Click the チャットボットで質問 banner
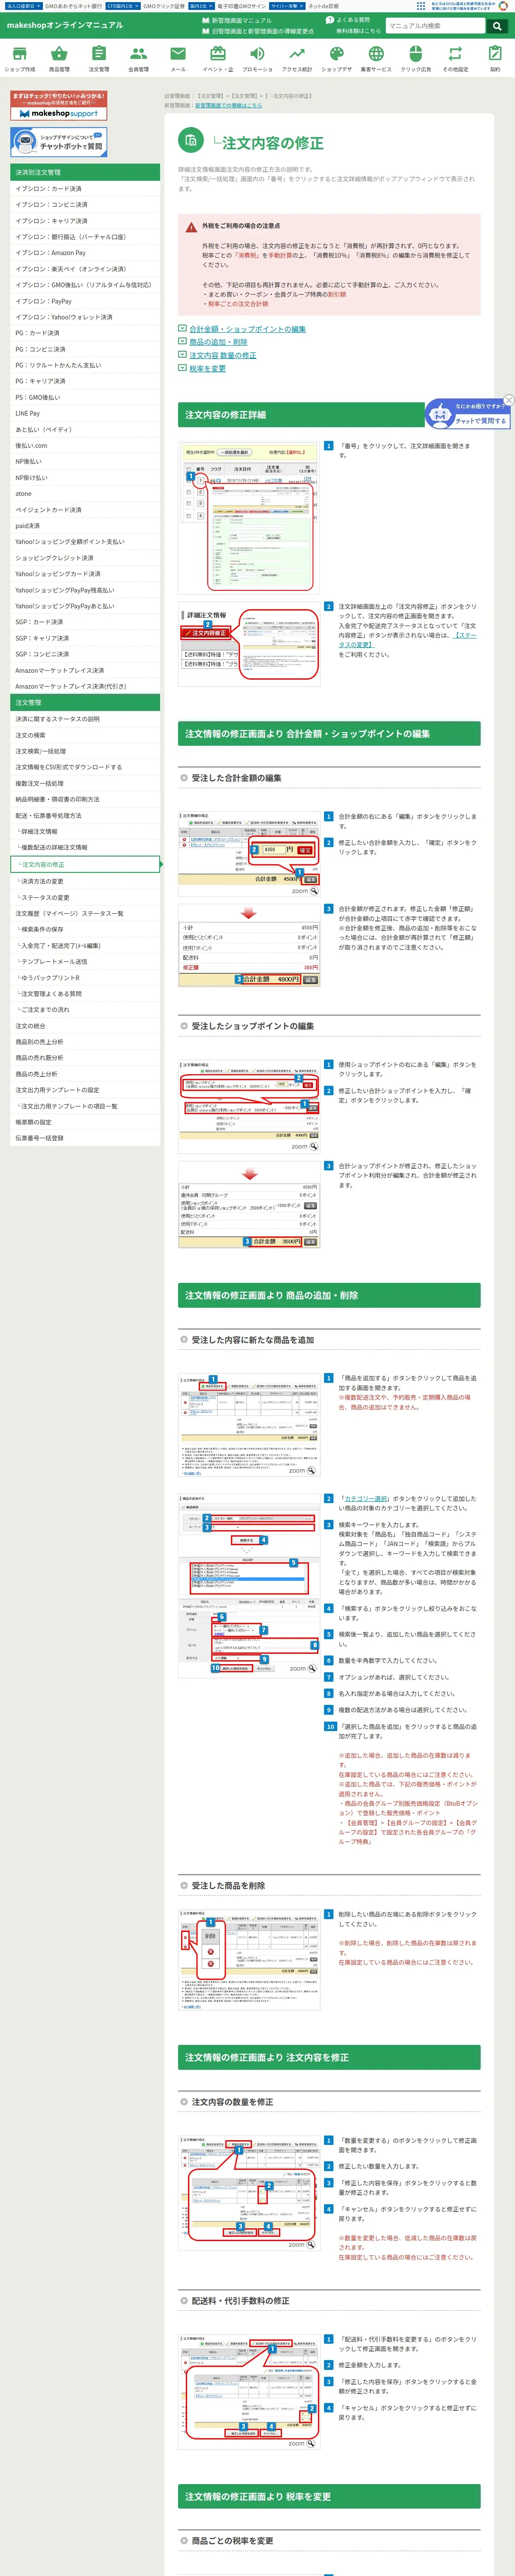Image resolution: width=515 pixels, height=2576 pixels. [58, 142]
